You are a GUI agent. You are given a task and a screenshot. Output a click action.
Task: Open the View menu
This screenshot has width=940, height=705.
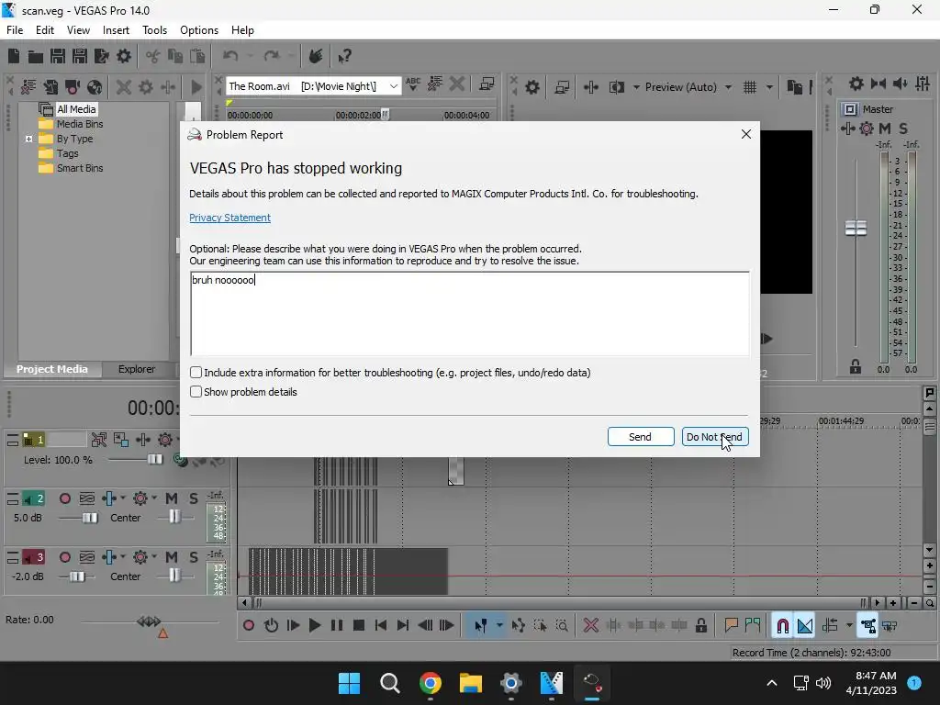(x=78, y=30)
